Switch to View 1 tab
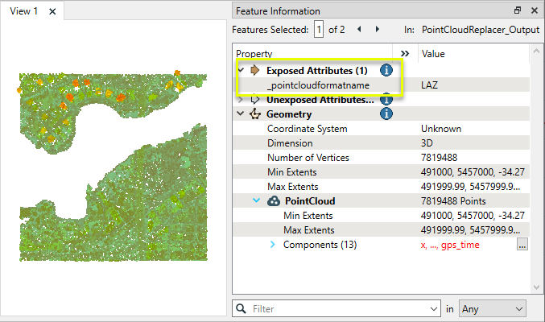545x322 pixels. click(x=24, y=11)
